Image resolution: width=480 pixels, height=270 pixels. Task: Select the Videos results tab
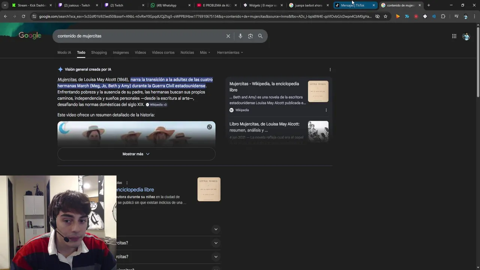pyautogui.click(x=140, y=52)
